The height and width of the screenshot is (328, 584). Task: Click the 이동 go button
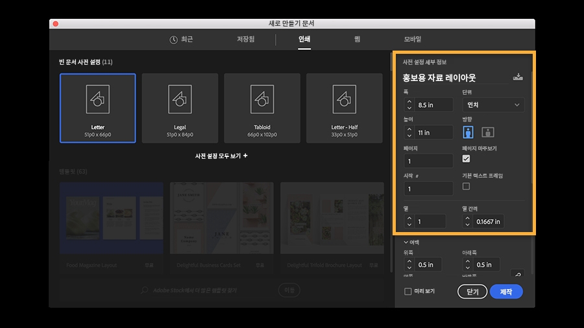[289, 290]
